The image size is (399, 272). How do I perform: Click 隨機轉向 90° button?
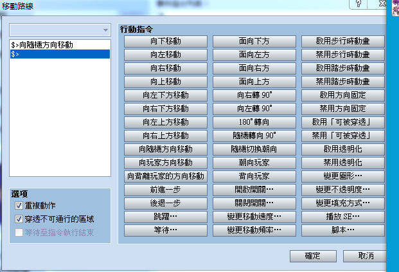tap(254, 136)
